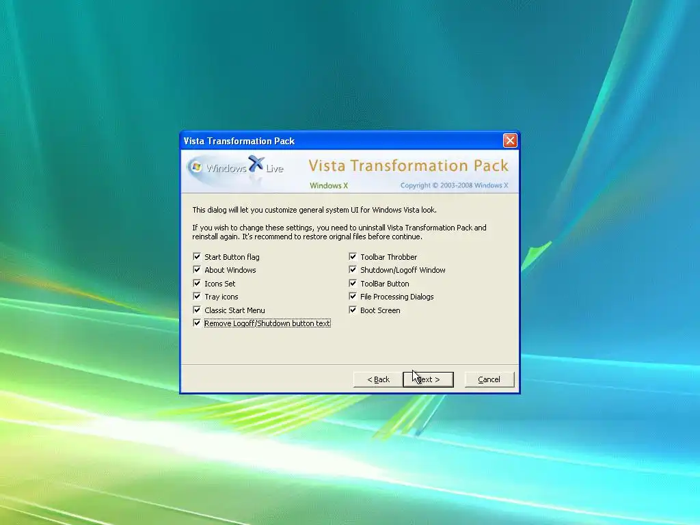Image resolution: width=700 pixels, height=525 pixels.
Task: Click the green Windows X subtitle text
Action: point(329,185)
